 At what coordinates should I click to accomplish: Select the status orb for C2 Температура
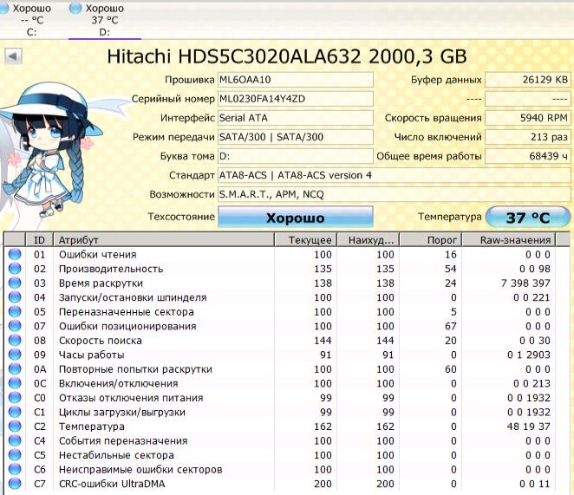[x=15, y=427]
